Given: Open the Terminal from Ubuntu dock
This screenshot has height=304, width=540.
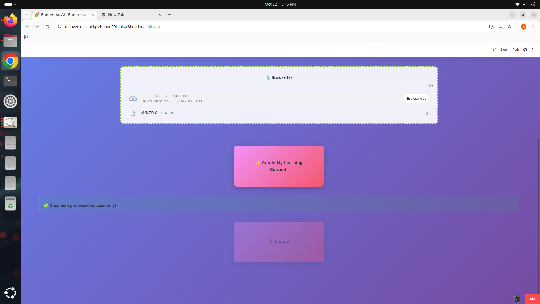Looking at the screenshot, I should point(10,81).
